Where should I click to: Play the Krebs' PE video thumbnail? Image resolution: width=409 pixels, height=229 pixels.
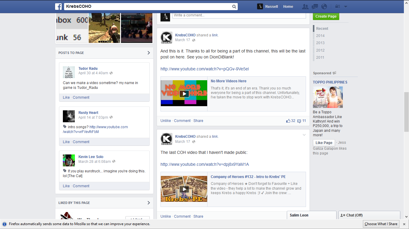[184, 189]
